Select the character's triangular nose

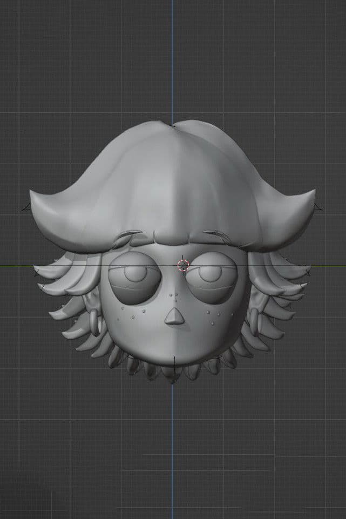pos(174,317)
